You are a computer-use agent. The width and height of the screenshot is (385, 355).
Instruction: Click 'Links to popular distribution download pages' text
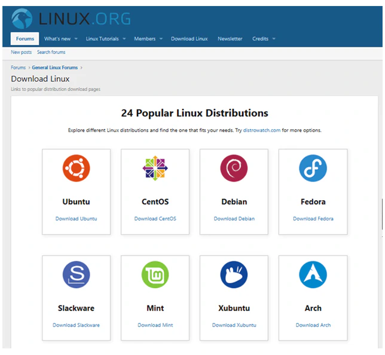click(x=56, y=89)
